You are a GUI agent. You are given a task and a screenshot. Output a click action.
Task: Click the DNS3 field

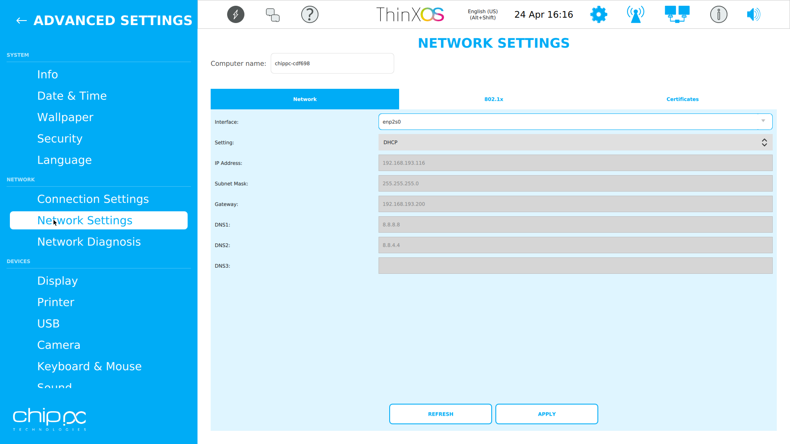575,266
